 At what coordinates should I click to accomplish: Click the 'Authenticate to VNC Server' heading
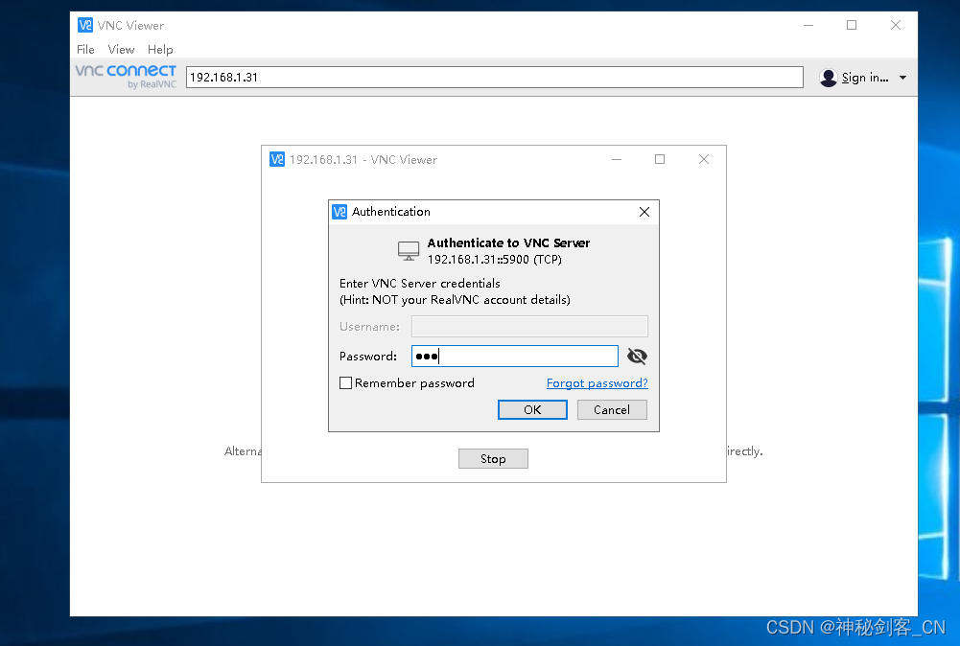pos(509,242)
